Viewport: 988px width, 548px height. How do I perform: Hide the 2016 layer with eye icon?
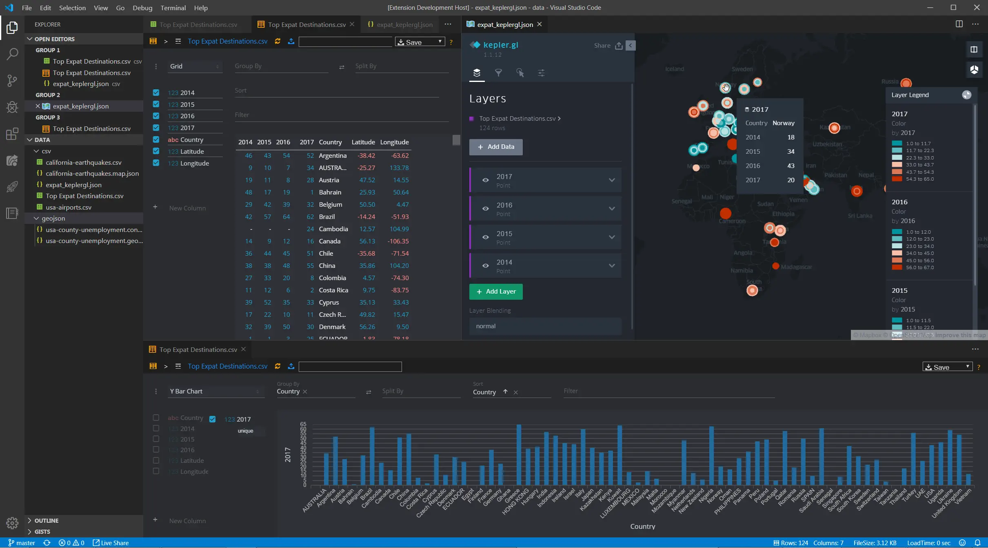[486, 209]
